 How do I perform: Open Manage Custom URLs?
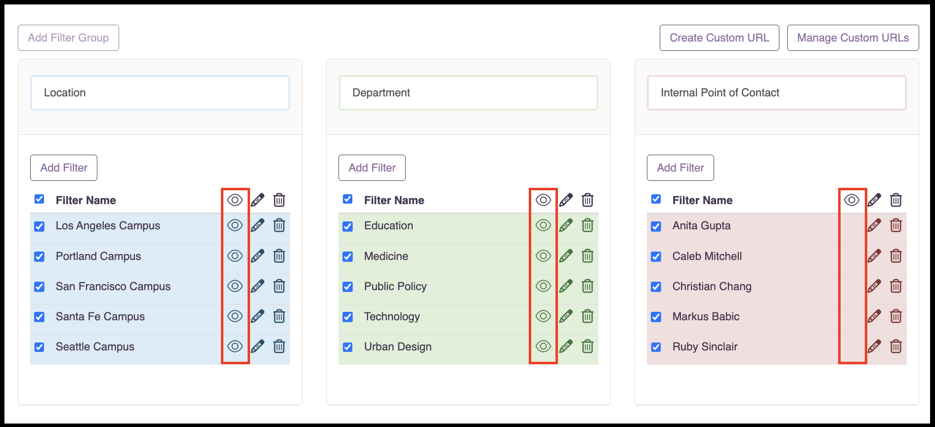pyautogui.click(x=853, y=38)
